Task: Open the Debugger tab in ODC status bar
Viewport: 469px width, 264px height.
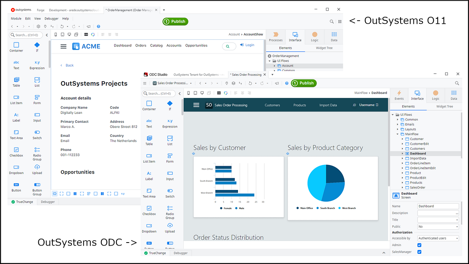Action: [x=180, y=253]
